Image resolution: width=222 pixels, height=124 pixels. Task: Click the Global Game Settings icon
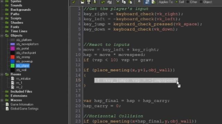7,109
